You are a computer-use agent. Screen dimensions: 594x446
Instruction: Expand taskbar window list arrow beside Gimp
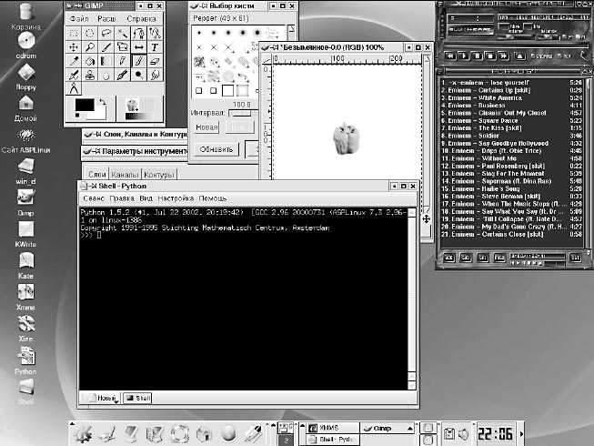(x=410, y=428)
